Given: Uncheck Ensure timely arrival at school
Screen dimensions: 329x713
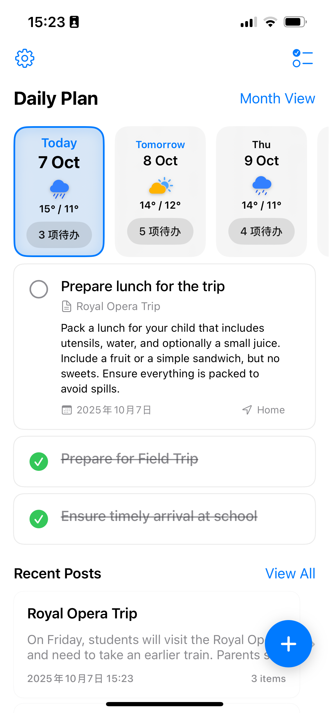Looking at the screenshot, I should tap(39, 519).
